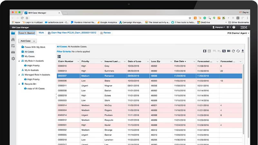Open the Claim Number column menu arrow
This screenshot has width=258, height=145.
pos(78,61)
